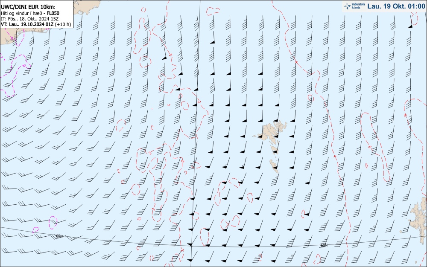Click the 'VT: Lau.. 19.10.2024 01Z (+10 h)' line
This screenshot has height=267, width=427.
coord(36,24)
